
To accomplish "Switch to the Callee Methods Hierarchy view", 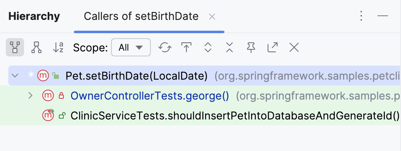I will click(x=36, y=47).
